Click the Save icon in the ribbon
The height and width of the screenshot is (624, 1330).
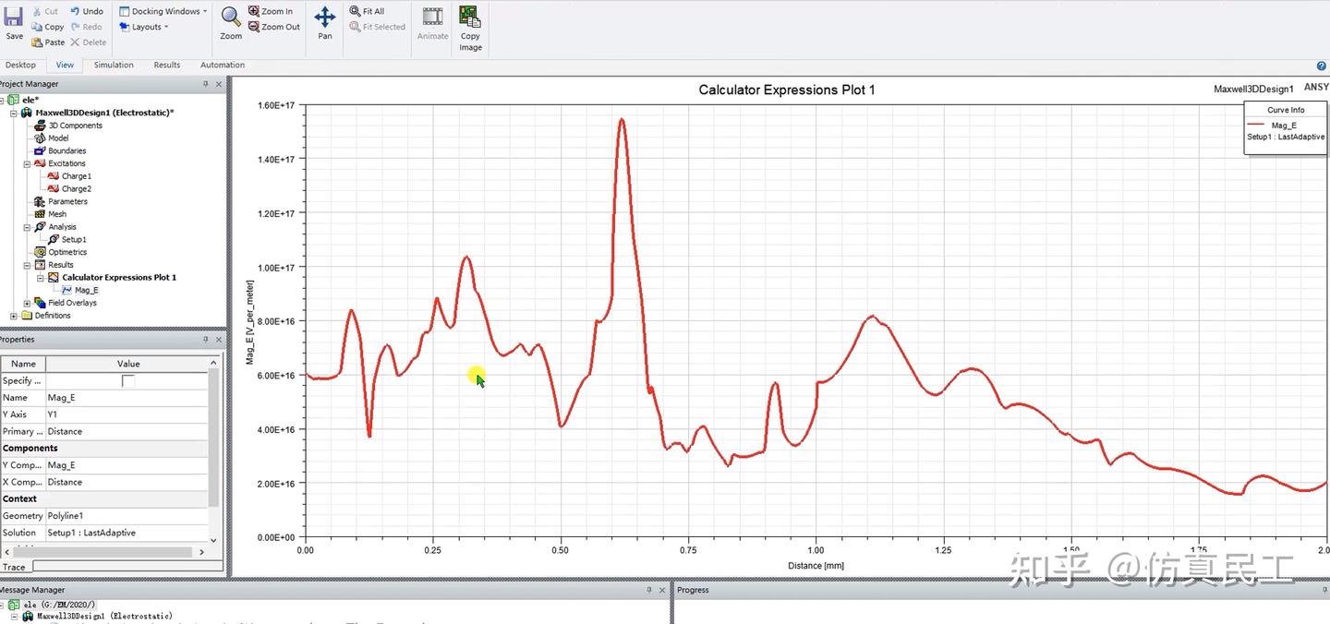coord(14,18)
